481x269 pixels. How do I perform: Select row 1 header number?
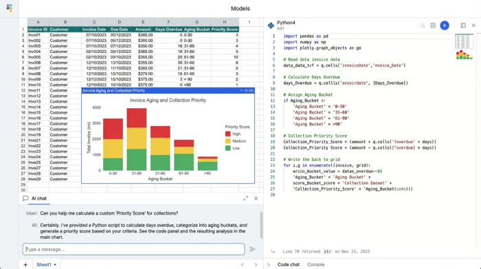coord(23,30)
